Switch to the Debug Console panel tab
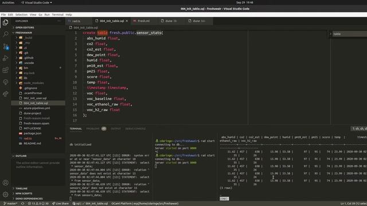This screenshot has height=206, width=367. point(135,129)
